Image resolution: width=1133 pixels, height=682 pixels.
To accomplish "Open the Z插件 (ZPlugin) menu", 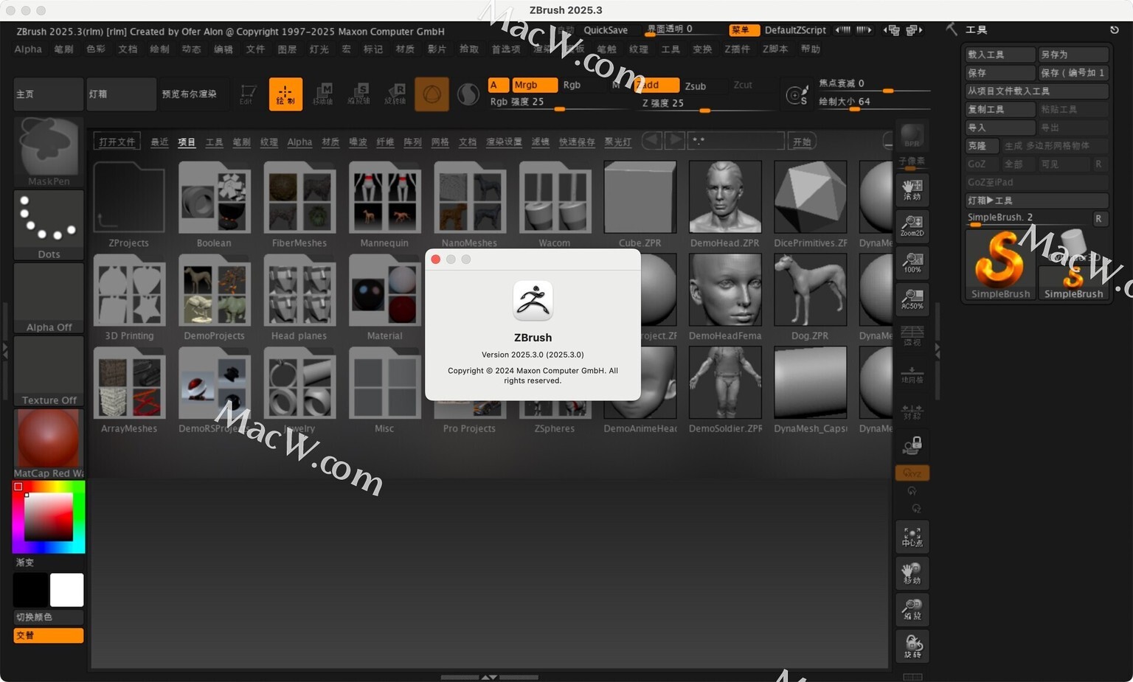I will pyautogui.click(x=737, y=49).
